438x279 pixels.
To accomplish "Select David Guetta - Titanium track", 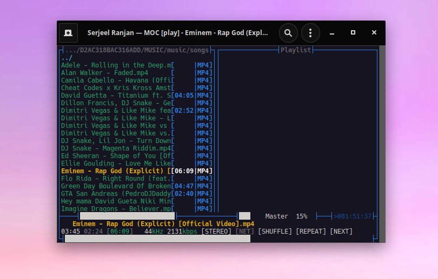I will tap(137, 96).
